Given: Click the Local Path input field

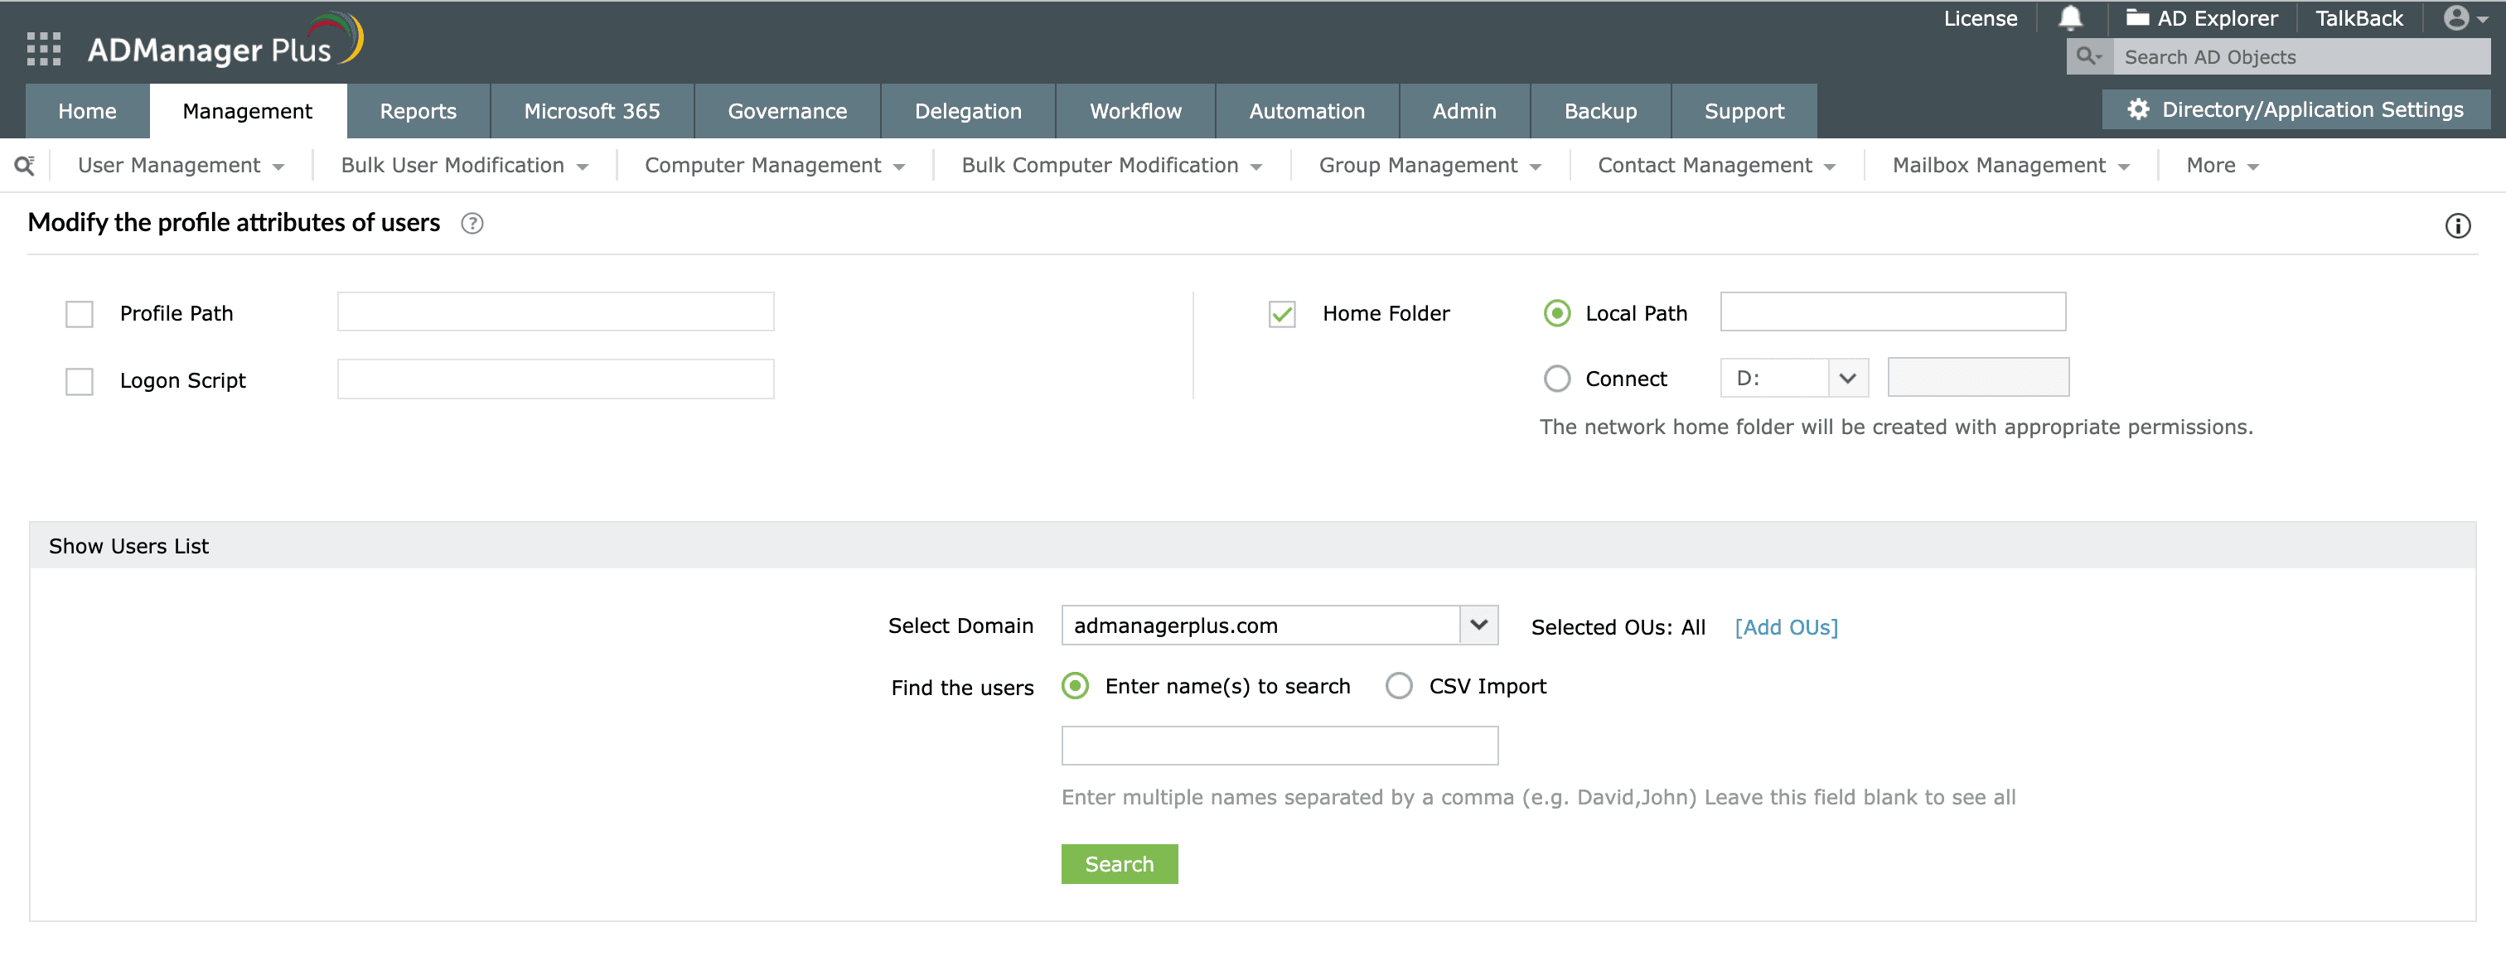Looking at the screenshot, I should [1892, 312].
